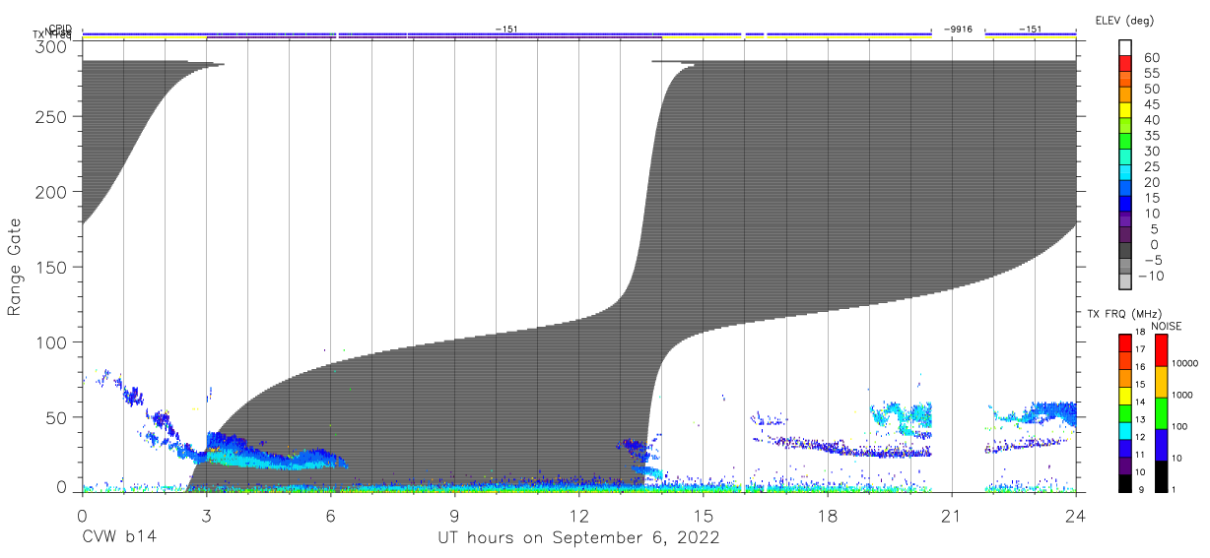
Task: Click the '12' tick on the hours axis
Action: [x=578, y=515]
